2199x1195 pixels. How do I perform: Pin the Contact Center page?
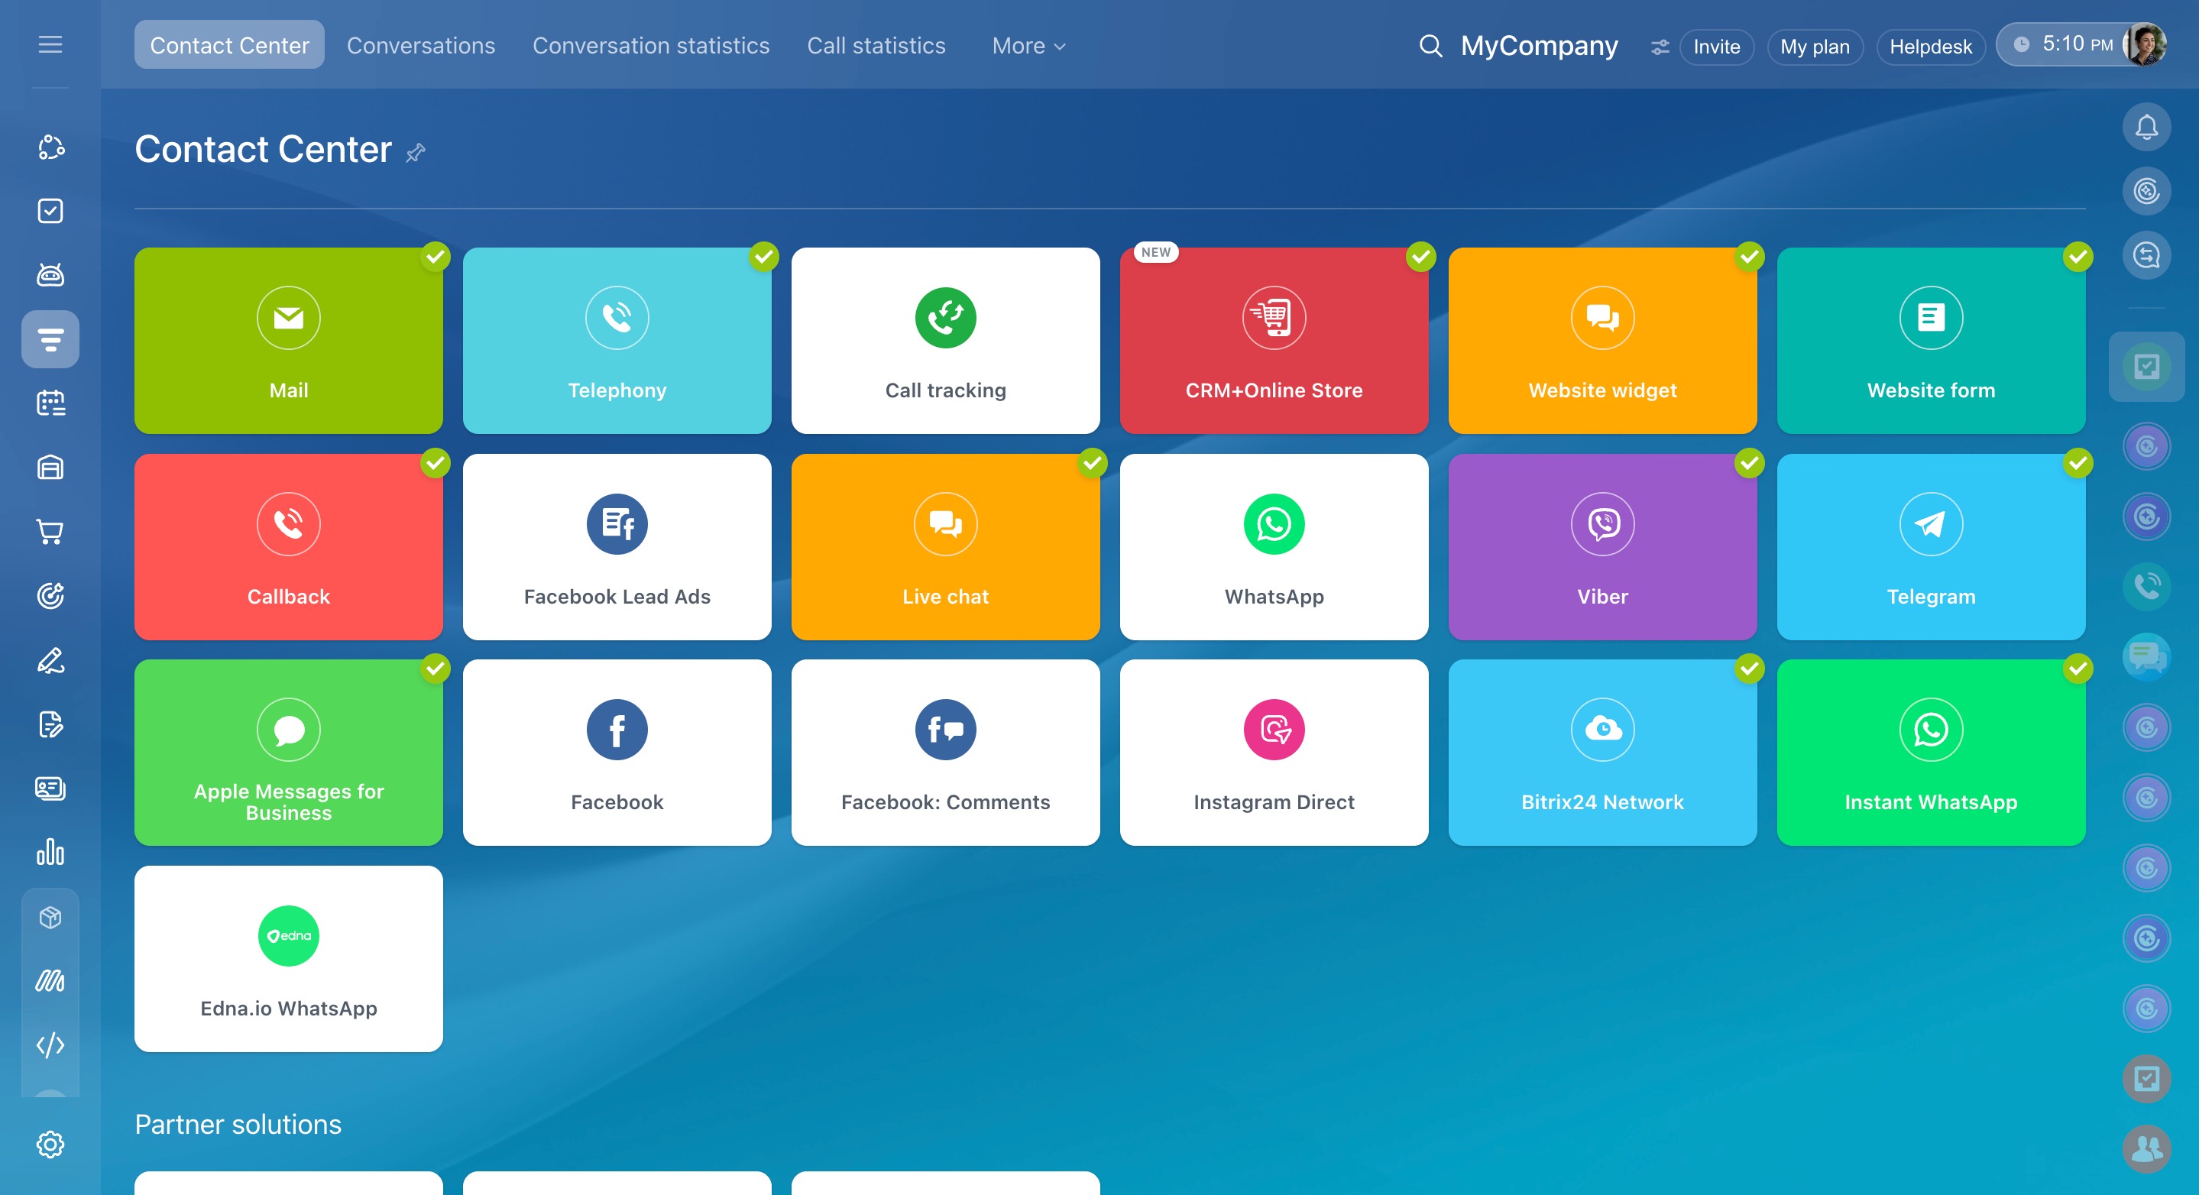coord(416,153)
